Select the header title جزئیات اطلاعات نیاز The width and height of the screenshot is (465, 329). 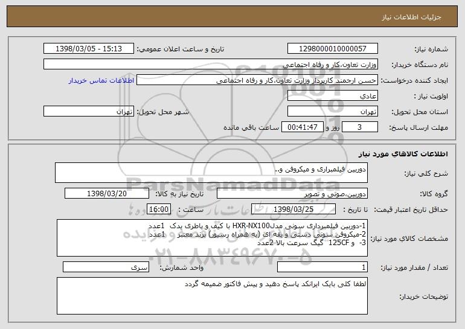click(x=411, y=17)
